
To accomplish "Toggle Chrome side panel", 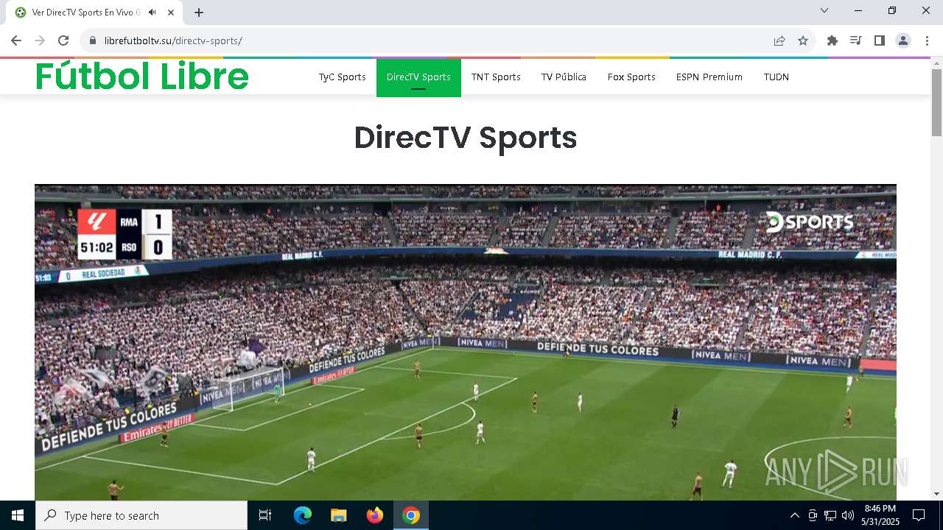I will click(x=880, y=40).
